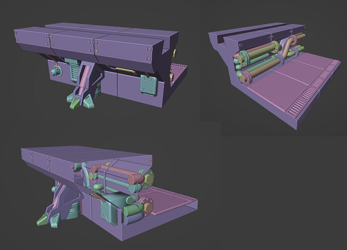Select the underside render showing the teal tank and pipes
The width and height of the screenshot is (347, 250).
[109, 193]
